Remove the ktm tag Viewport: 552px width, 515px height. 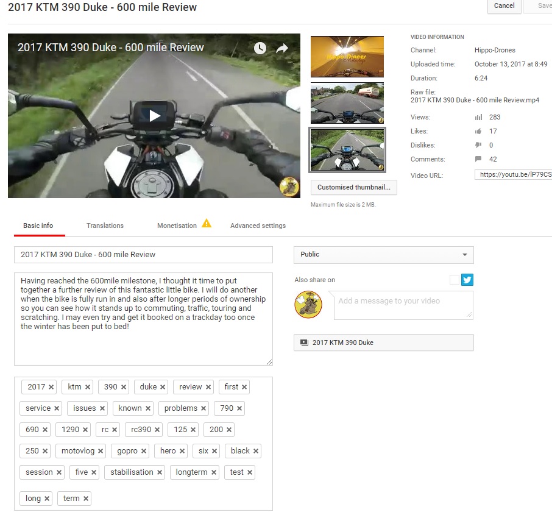coord(88,387)
